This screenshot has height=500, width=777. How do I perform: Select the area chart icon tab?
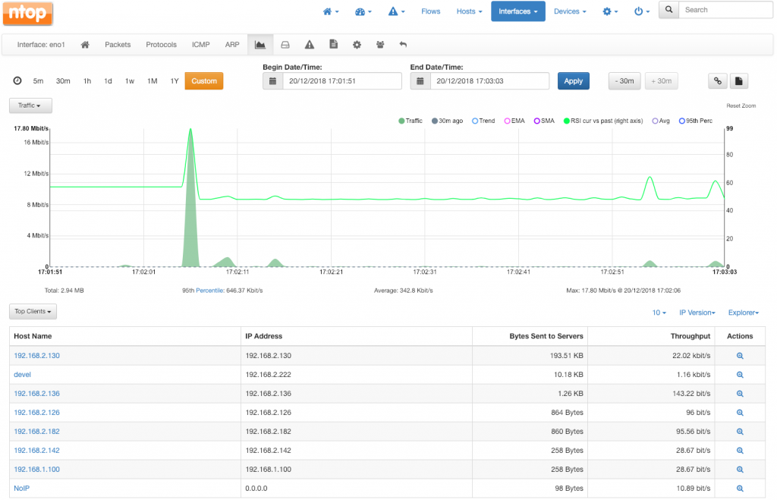(260, 45)
